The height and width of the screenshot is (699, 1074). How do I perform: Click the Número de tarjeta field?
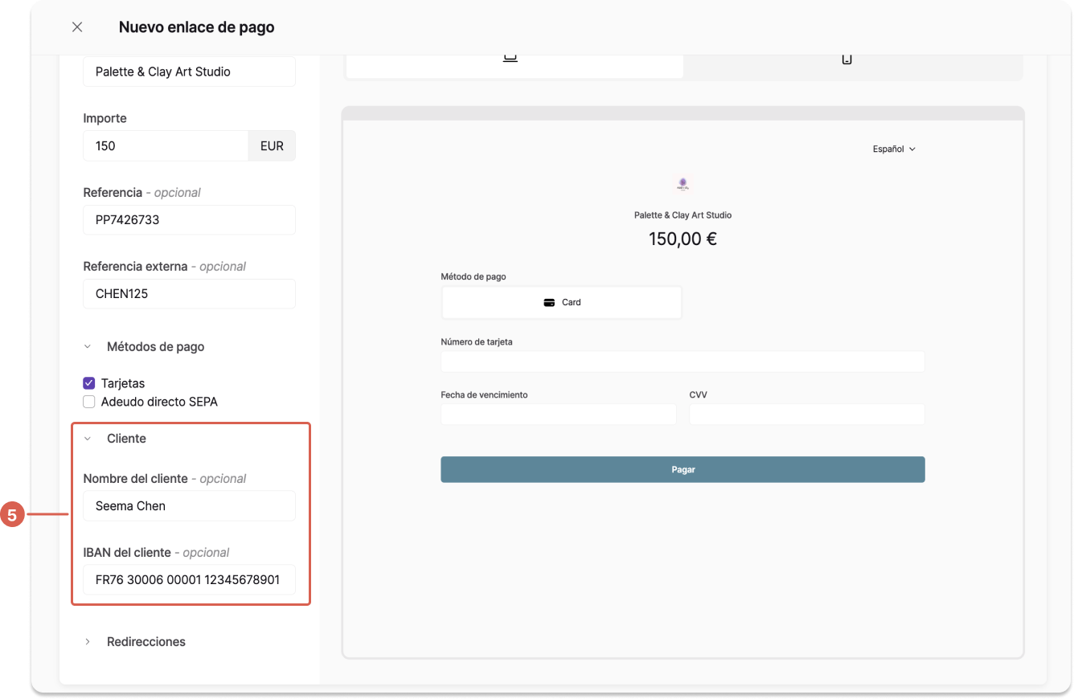(x=683, y=362)
